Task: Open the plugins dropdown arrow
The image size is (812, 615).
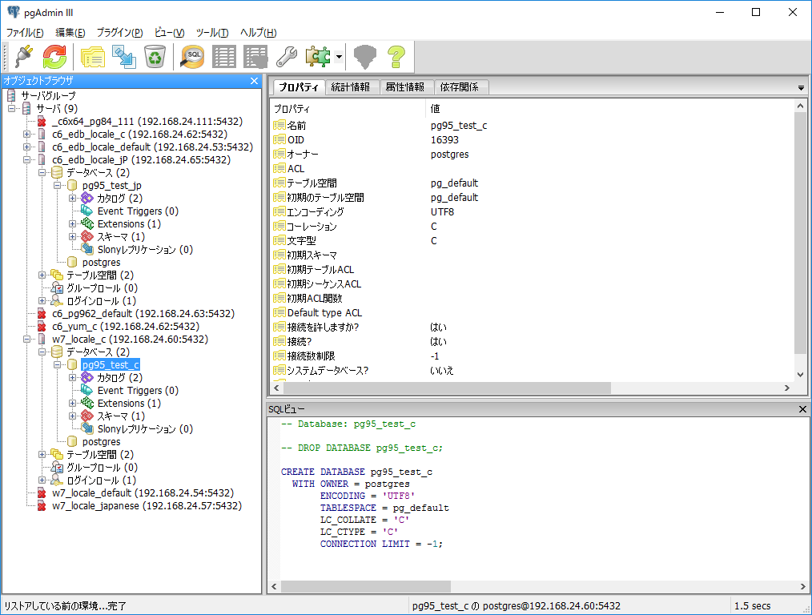Action: [340, 57]
